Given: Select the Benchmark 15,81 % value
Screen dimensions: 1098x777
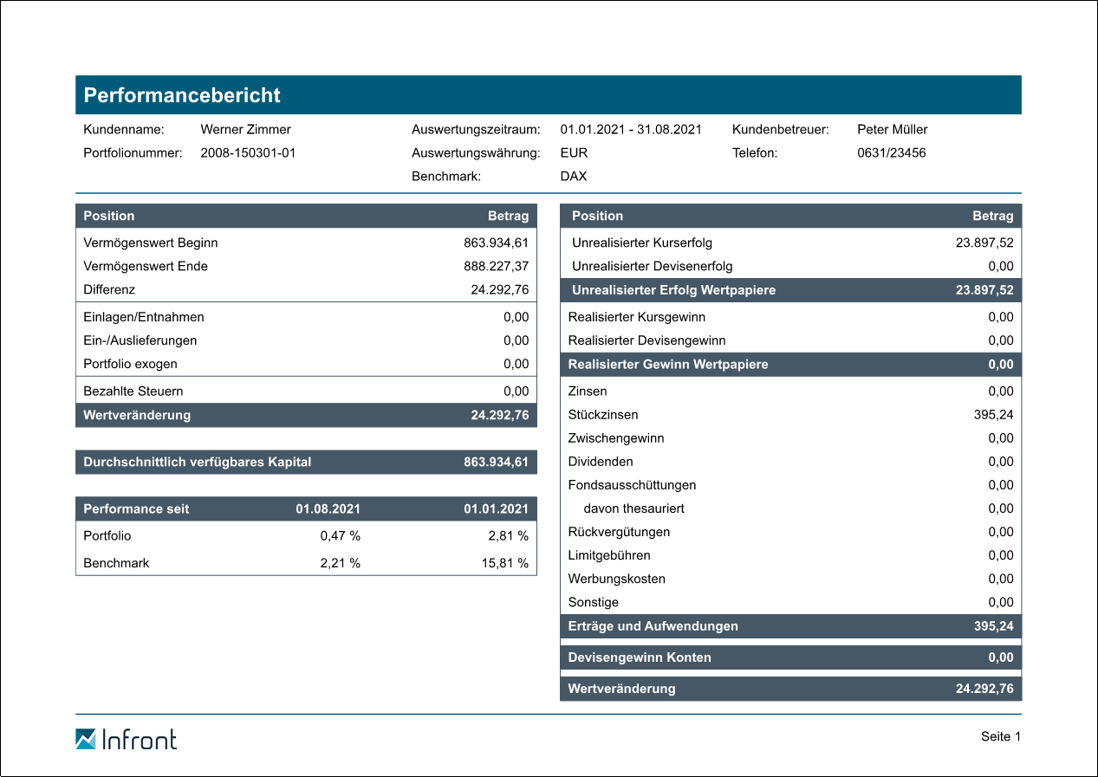Looking at the screenshot, I should pos(504,564).
